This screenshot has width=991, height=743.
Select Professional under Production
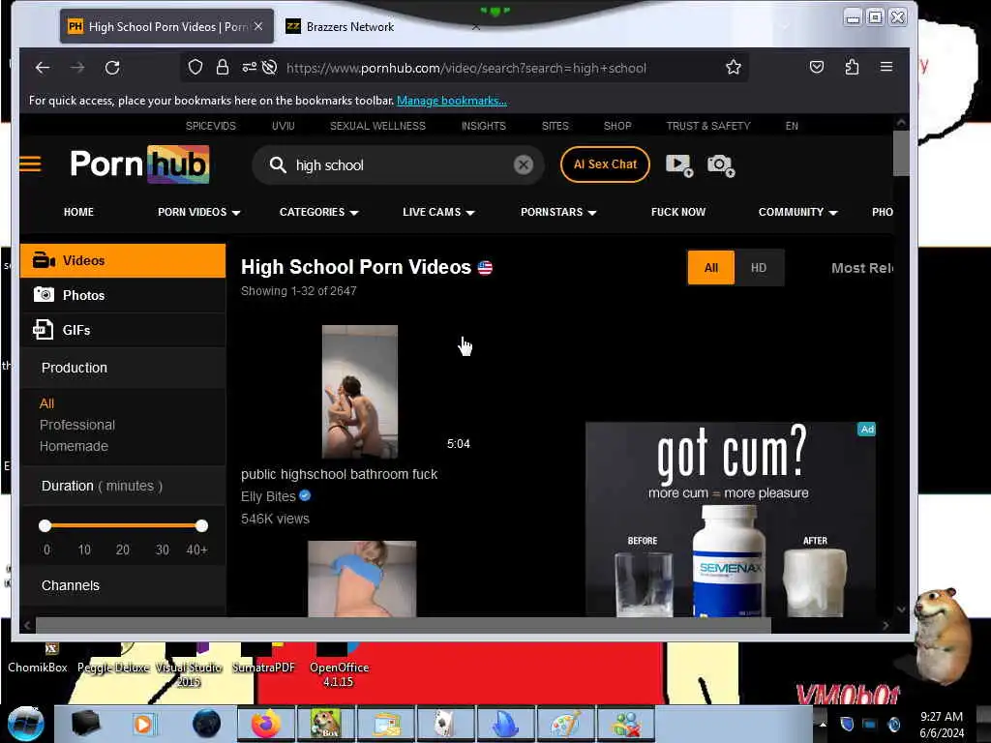[x=77, y=425]
